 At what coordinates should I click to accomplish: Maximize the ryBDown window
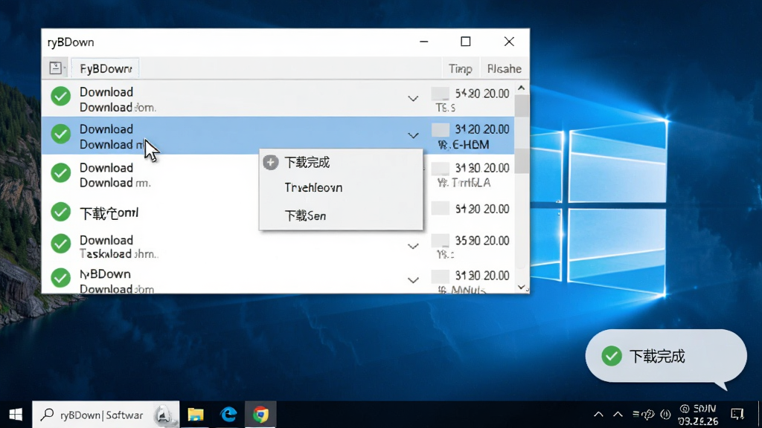tap(466, 42)
